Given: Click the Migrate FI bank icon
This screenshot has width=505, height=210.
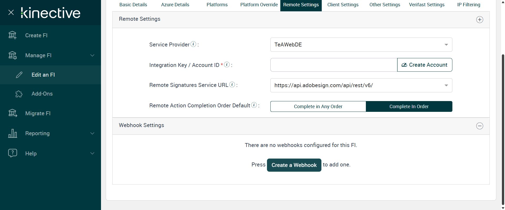Looking at the screenshot, I should 13,113.
